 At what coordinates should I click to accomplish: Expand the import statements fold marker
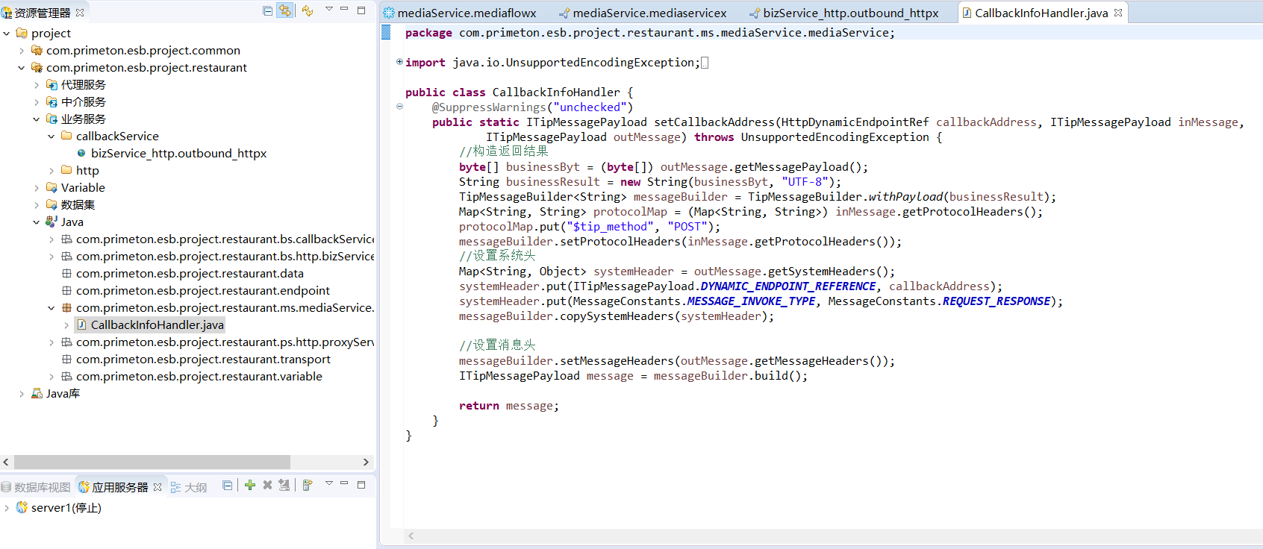point(399,62)
